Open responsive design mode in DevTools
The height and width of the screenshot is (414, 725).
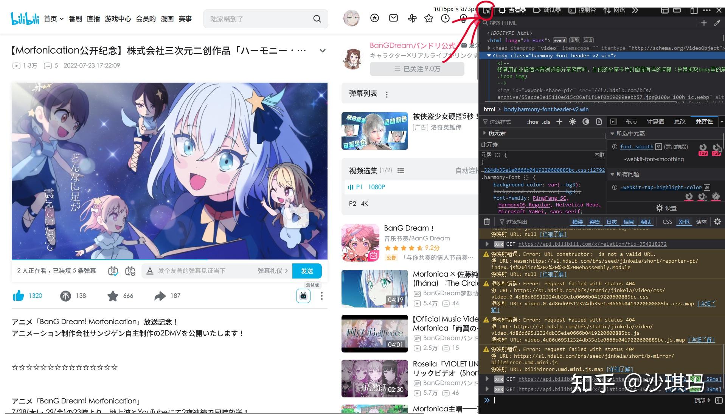click(x=694, y=10)
